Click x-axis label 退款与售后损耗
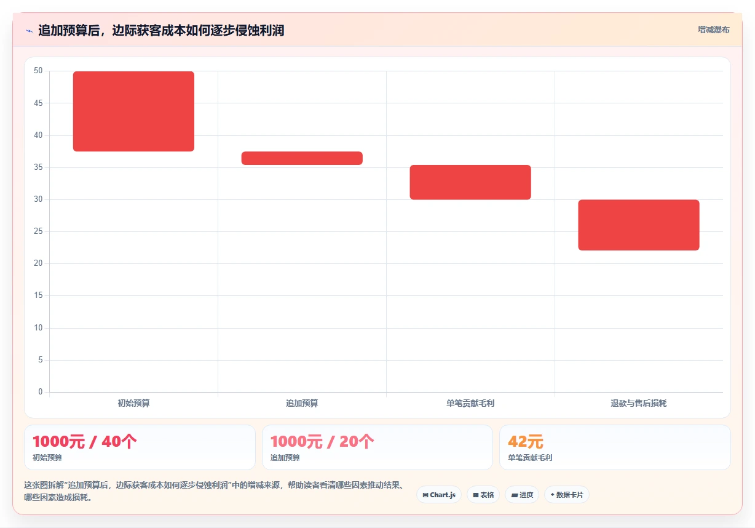The image size is (755, 528). point(639,404)
